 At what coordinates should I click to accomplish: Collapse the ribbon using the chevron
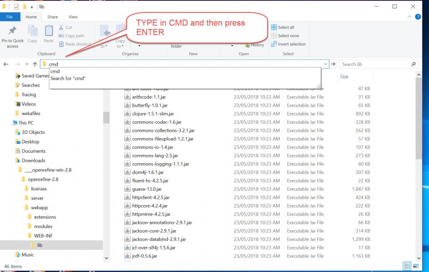[x=410, y=17]
